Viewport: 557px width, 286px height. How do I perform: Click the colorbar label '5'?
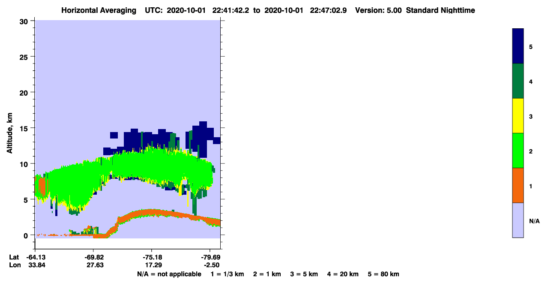[531, 46]
